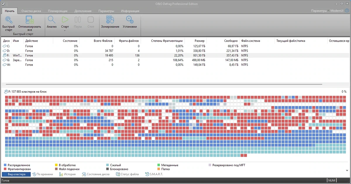Viewport: 351px width, 184px height.
Task: Sort by Всего Файлов column header
Action: 104,41
